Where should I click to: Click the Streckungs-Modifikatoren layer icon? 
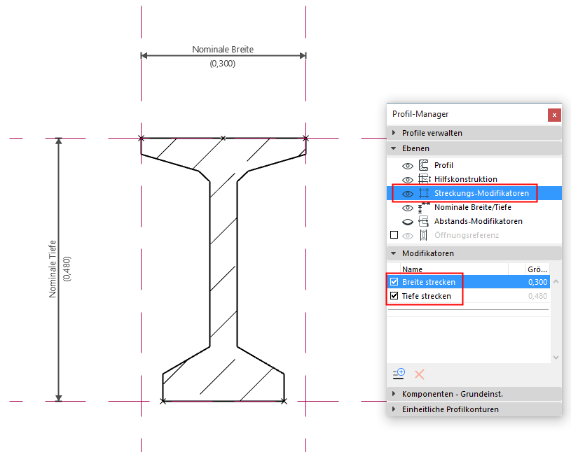(x=423, y=193)
